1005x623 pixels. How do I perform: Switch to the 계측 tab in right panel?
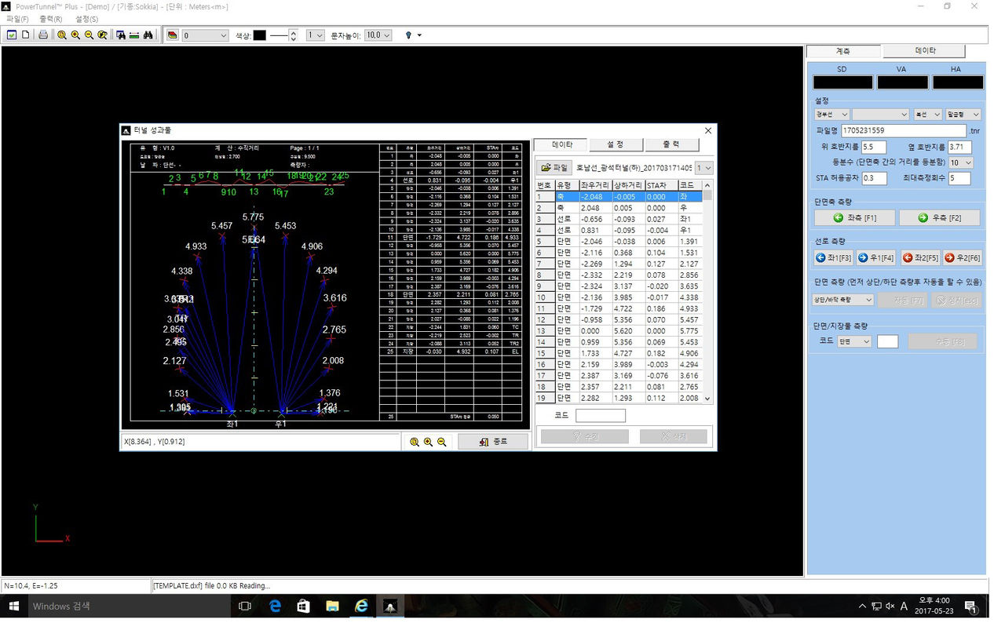[842, 51]
